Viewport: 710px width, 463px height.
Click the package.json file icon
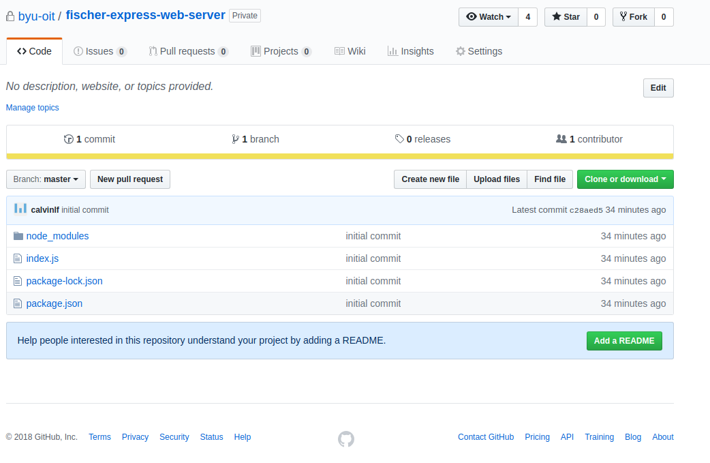point(18,303)
